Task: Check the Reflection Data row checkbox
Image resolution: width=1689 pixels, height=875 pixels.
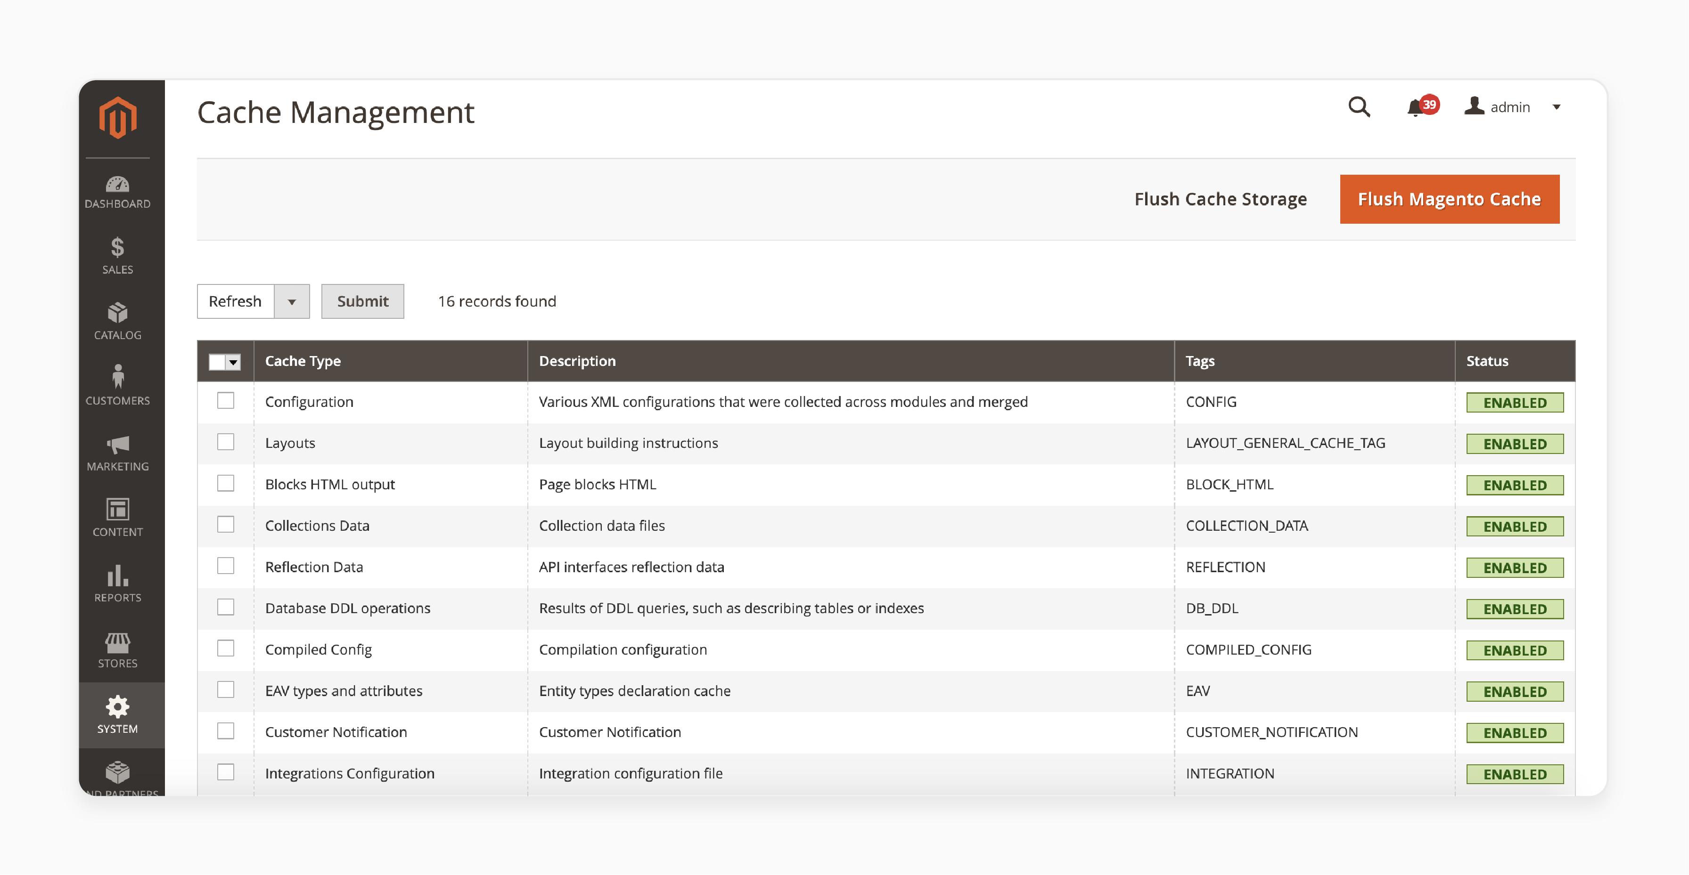Action: [226, 566]
